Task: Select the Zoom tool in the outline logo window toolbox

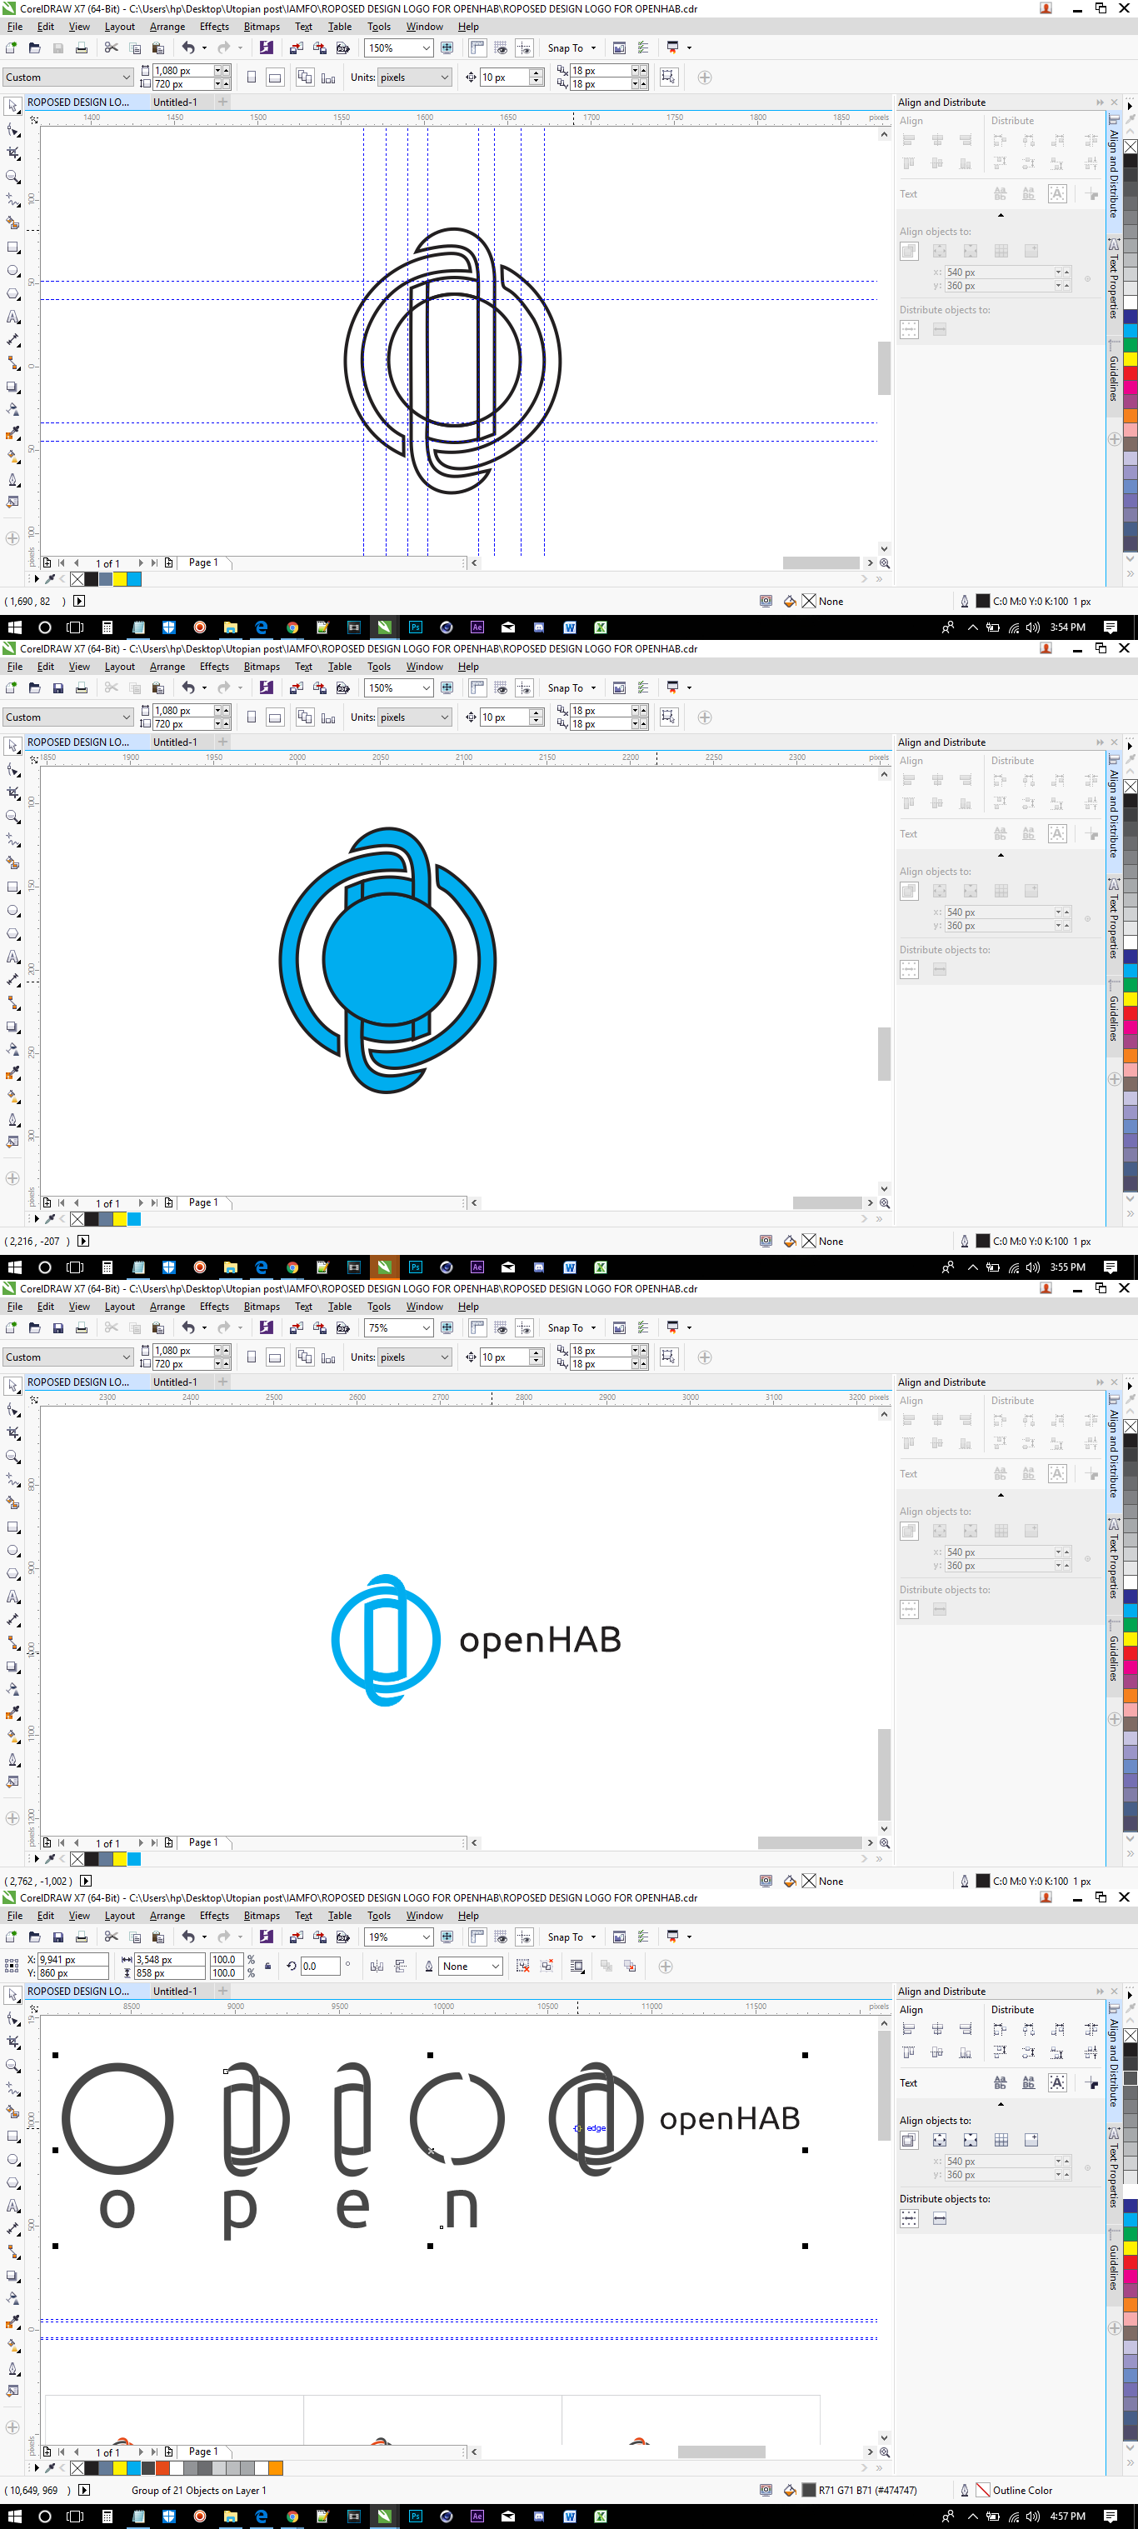Action: (12, 177)
